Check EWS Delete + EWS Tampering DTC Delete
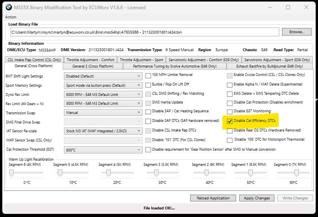The image size is (318, 217). click(x=230, y=94)
